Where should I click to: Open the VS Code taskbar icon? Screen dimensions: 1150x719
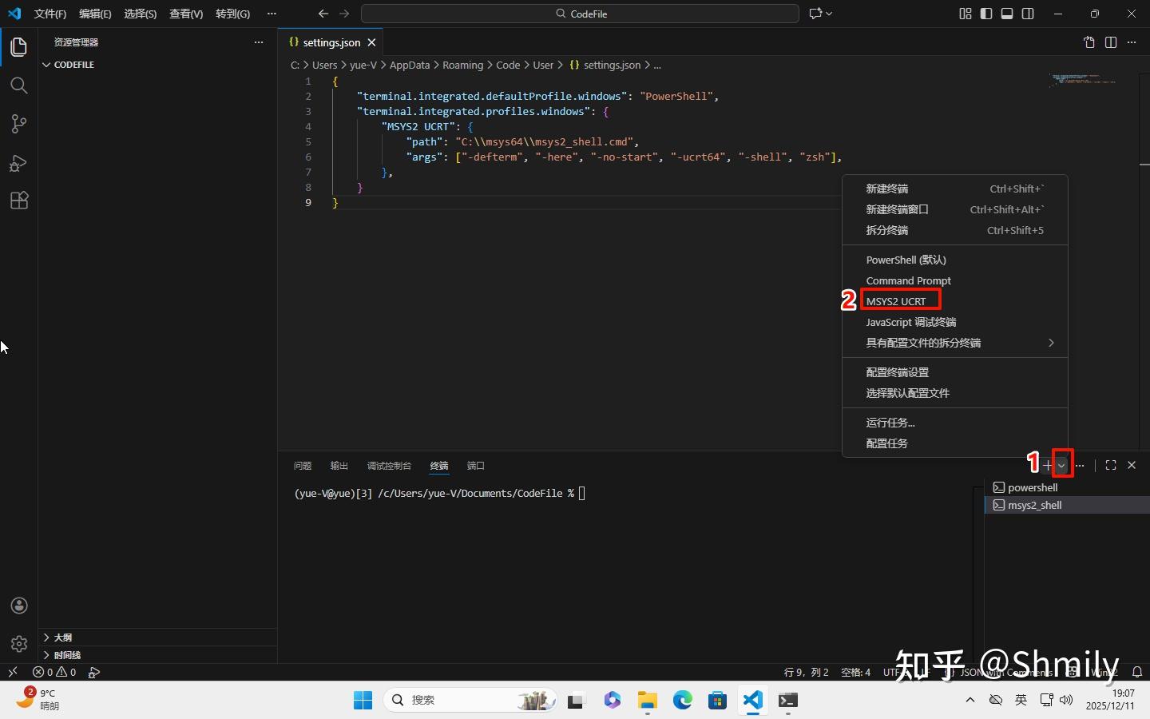click(753, 701)
